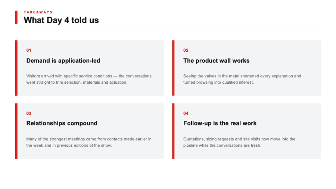This screenshot has height=189, width=336.
Task: Click the '02' card number
Action: [186, 50]
